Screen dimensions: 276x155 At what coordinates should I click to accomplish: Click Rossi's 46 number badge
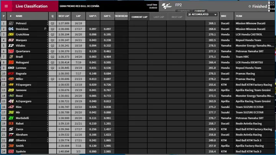[11, 96]
